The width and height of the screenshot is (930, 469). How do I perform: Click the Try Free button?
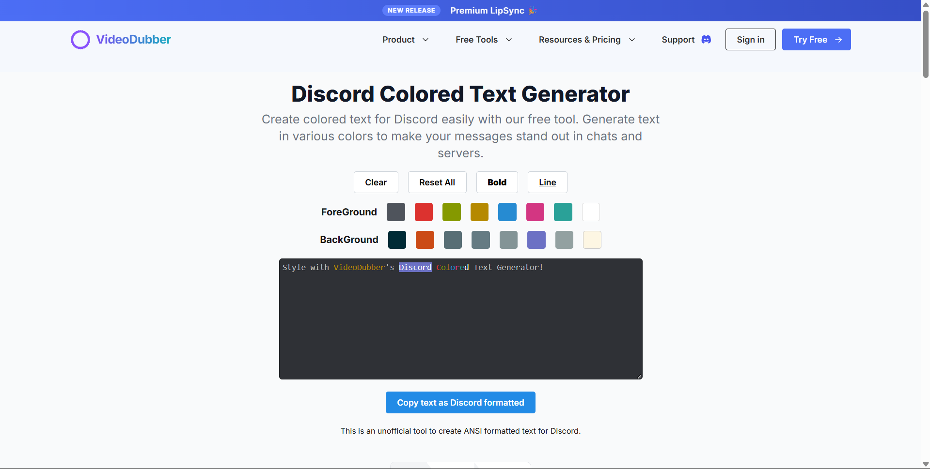816,40
